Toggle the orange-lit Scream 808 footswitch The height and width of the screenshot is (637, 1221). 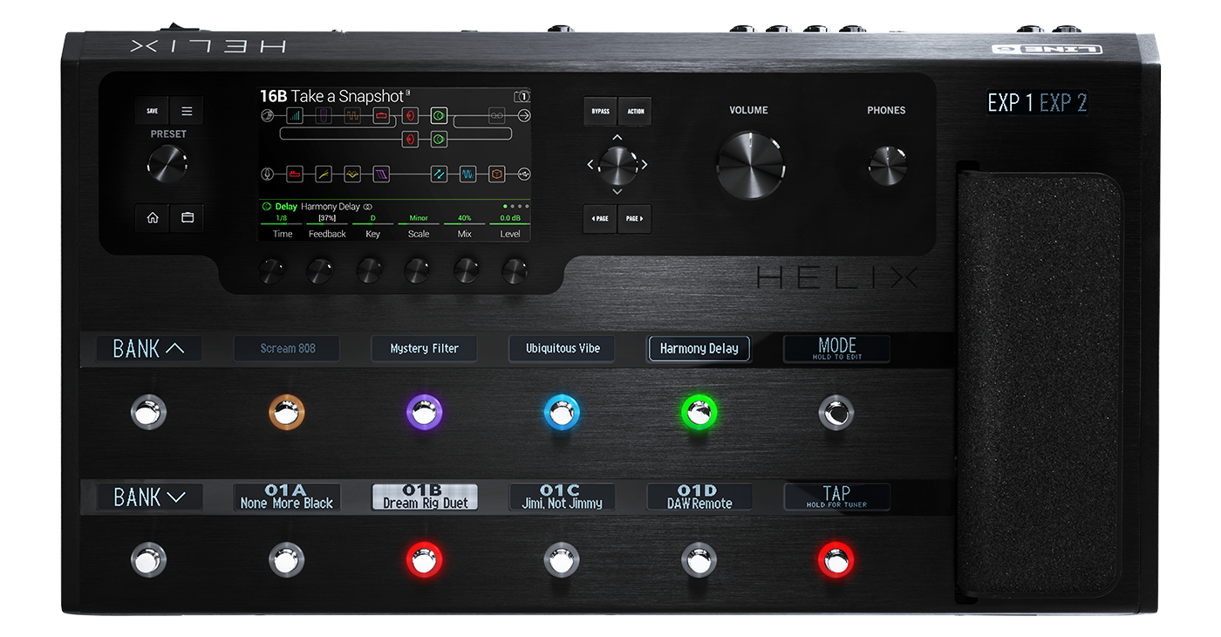point(287,411)
